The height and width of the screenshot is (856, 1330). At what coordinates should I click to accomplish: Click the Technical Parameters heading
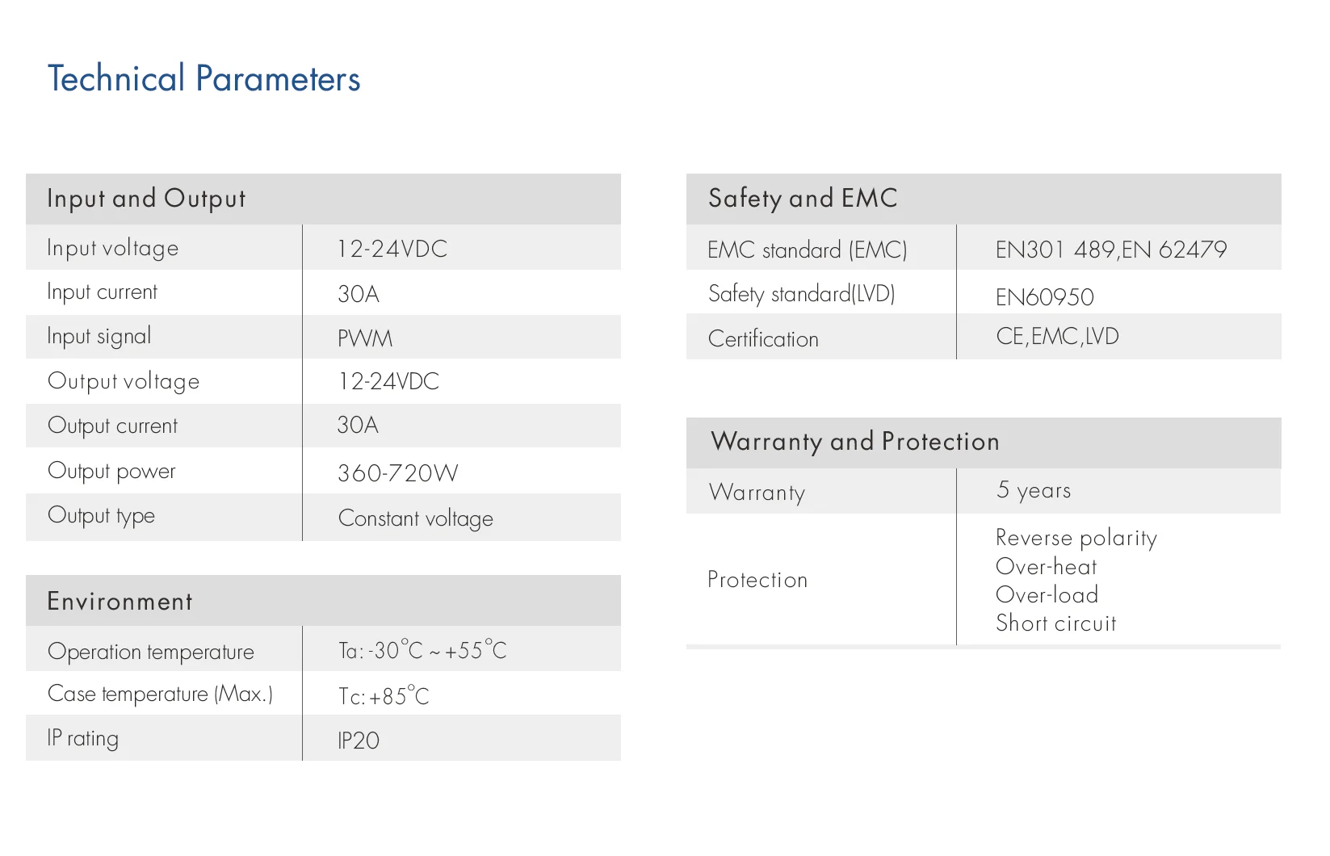[x=203, y=79]
